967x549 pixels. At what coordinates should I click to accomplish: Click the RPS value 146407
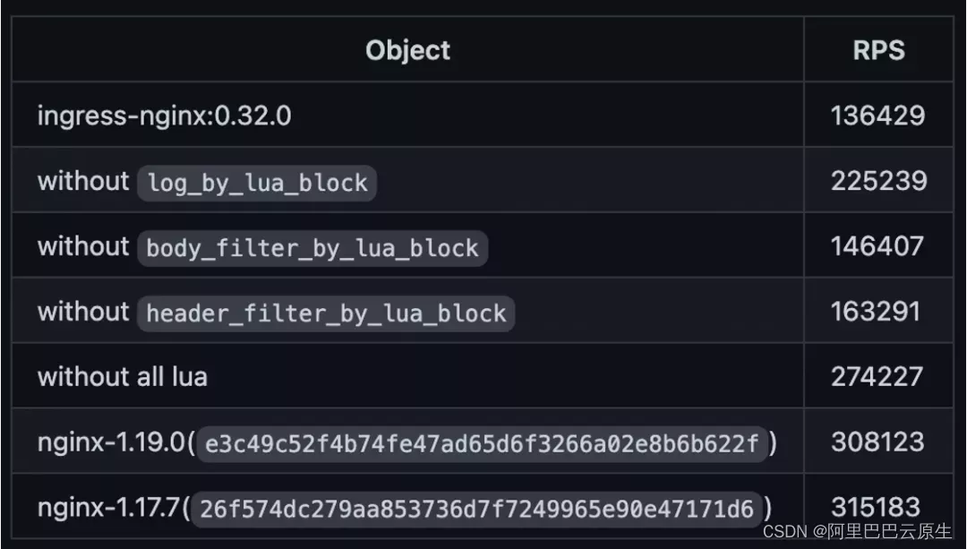877,246
